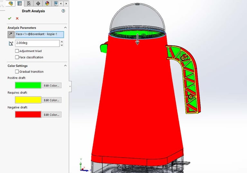247x173 pixels.
Task: Increase the draft angle with up arrow
Action: [x=62, y=42]
